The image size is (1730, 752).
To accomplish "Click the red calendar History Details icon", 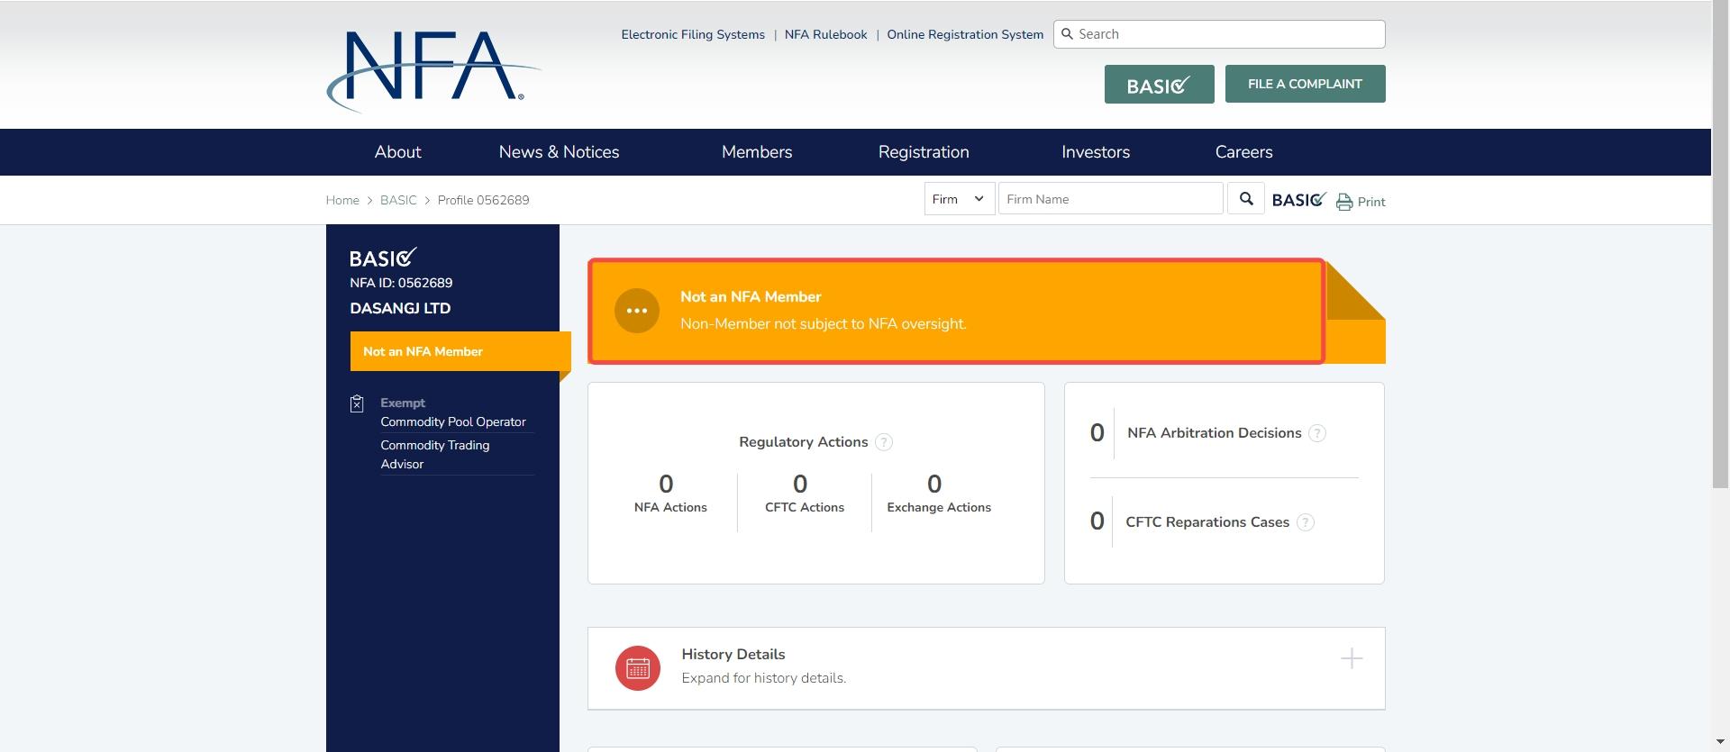I will [x=638, y=668].
